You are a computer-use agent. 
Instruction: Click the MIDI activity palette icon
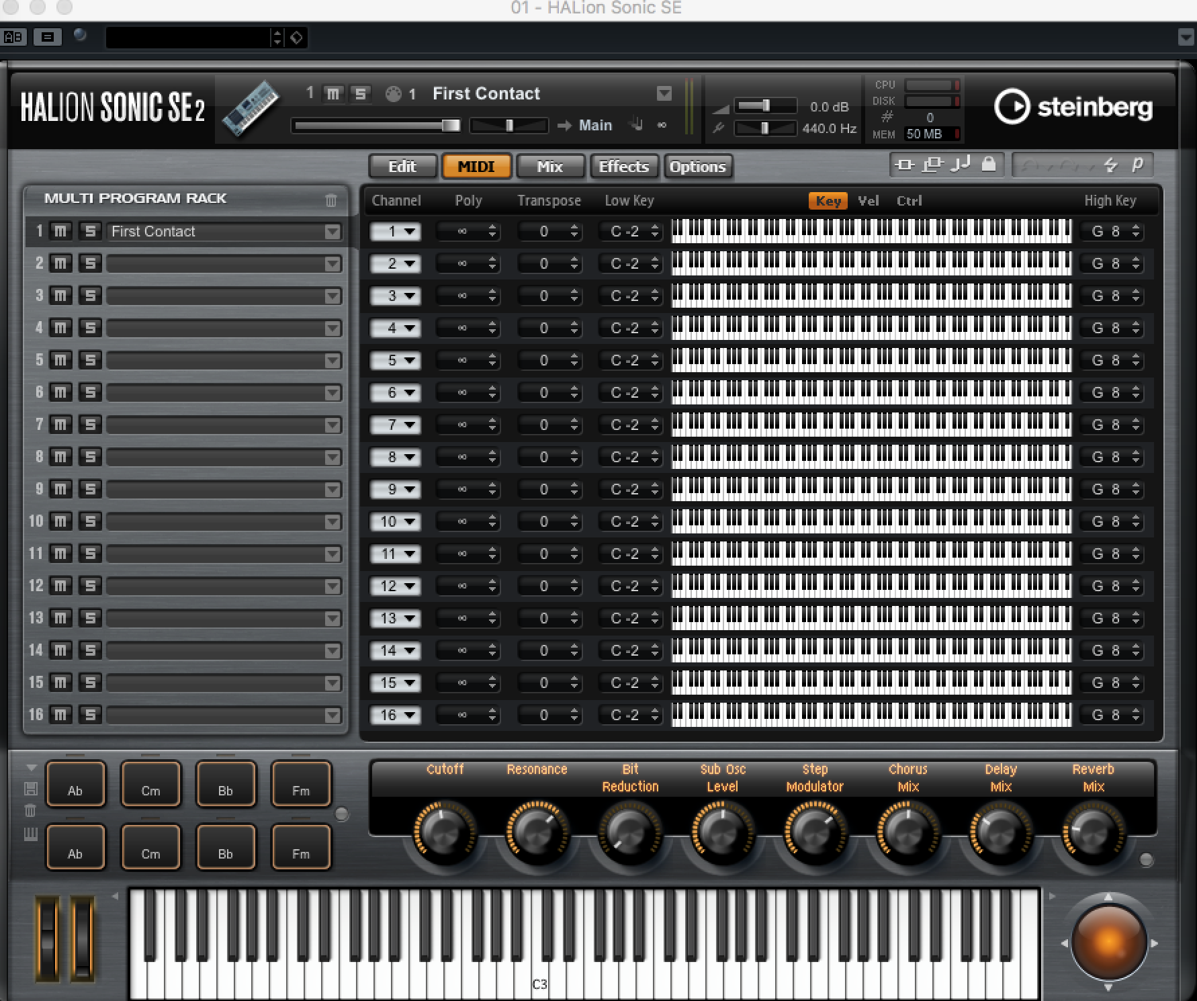393,94
